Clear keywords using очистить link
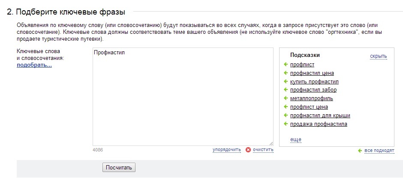This screenshot has width=403, height=181. click(x=263, y=149)
